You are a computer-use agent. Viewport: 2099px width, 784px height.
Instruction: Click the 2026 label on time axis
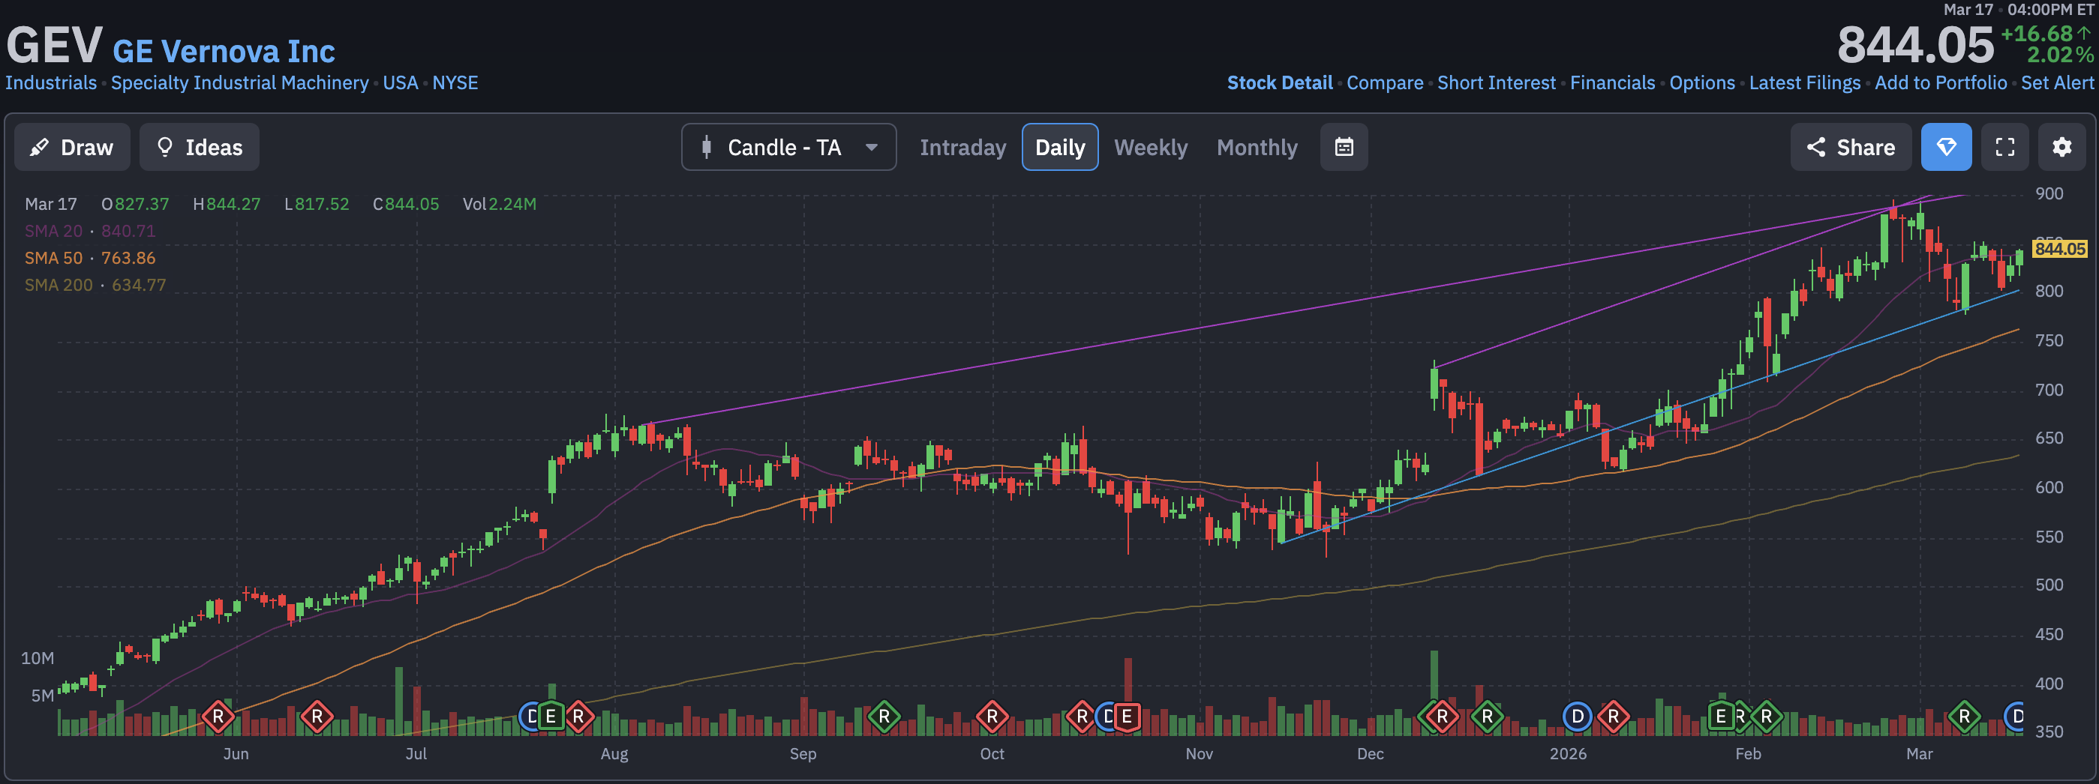[x=1568, y=754]
